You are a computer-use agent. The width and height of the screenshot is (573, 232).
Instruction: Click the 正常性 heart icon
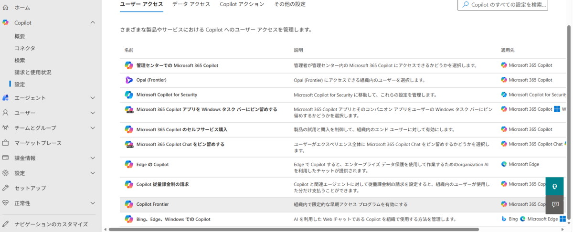click(6, 203)
